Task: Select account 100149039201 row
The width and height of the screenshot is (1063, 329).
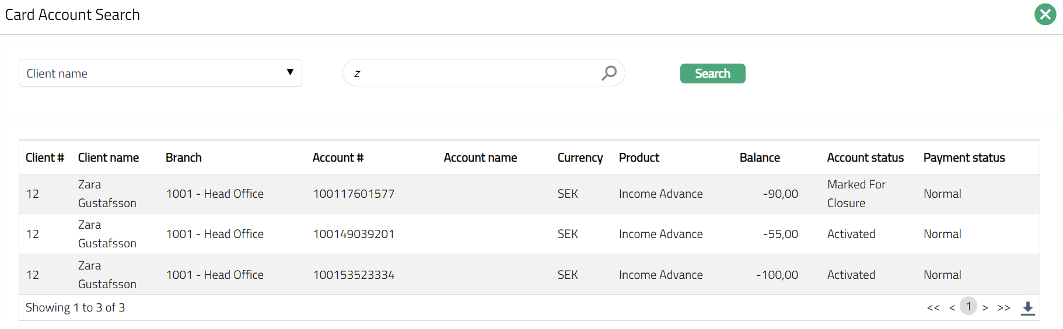Action: click(x=354, y=234)
